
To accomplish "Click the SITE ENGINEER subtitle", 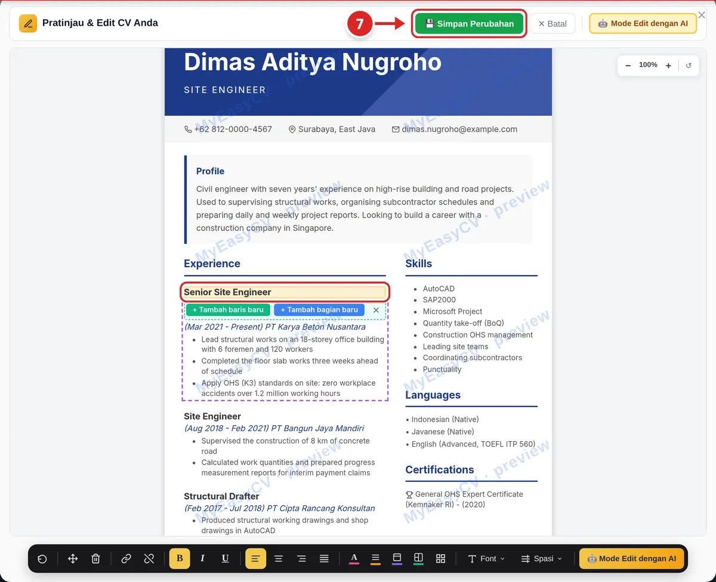I will click(x=225, y=90).
